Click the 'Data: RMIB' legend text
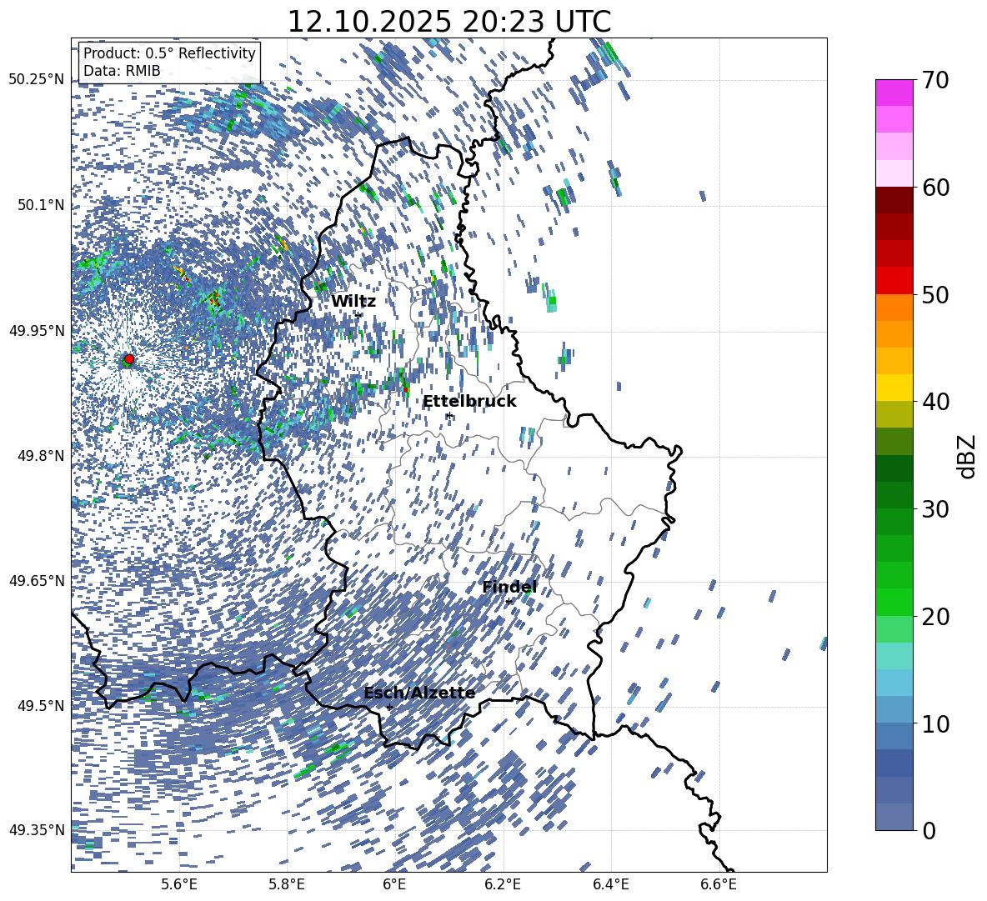987x901 pixels. [122, 71]
